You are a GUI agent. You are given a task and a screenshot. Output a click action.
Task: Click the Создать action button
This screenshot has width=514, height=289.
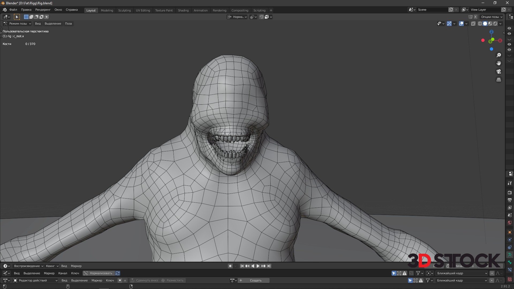coord(256,280)
